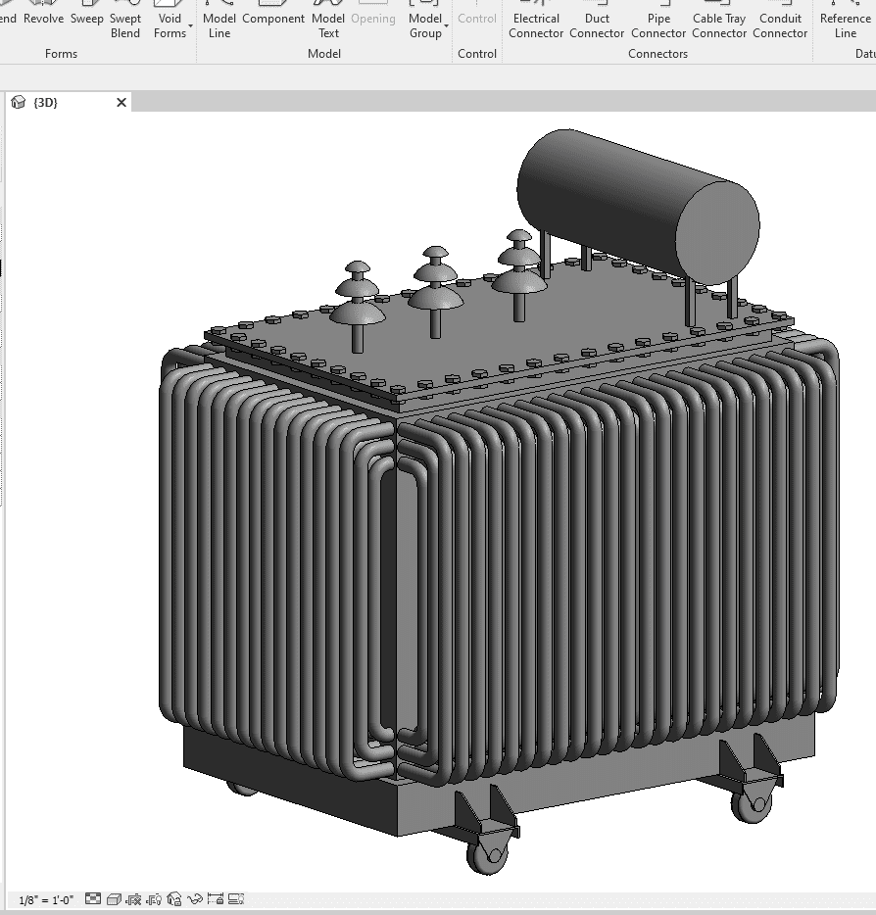Image resolution: width=876 pixels, height=915 pixels.
Task: Select the Model Text tool
Action: click(328, 25)
